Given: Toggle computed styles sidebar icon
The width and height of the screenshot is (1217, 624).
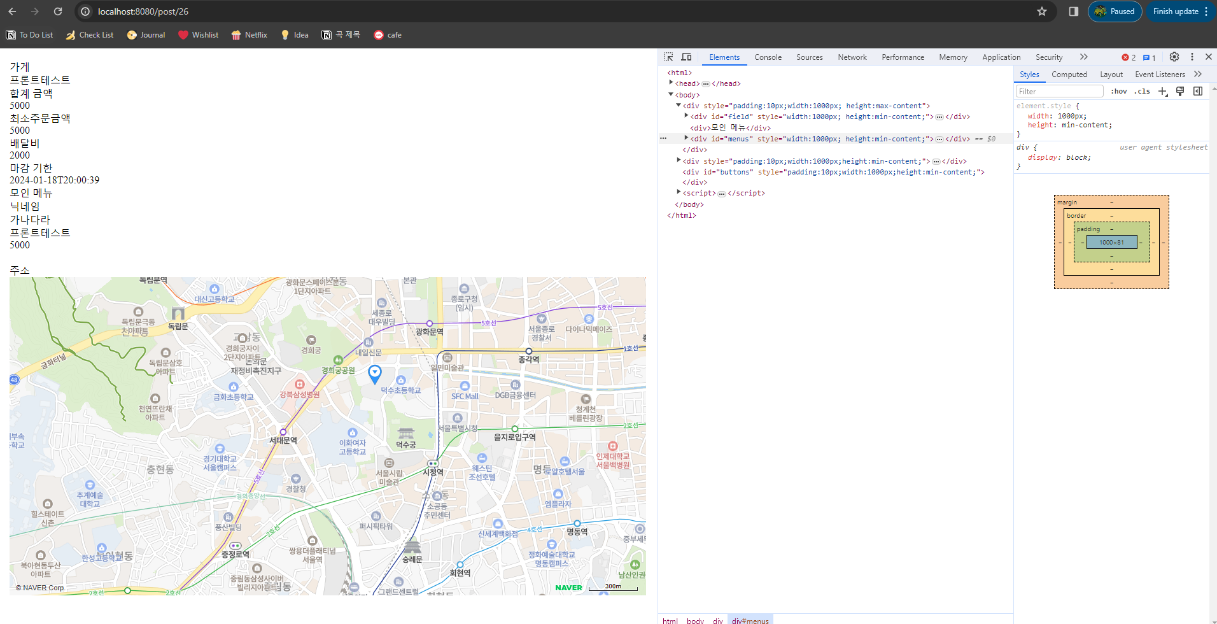Looking at the screenshot, I should (x=1198, y=91).
